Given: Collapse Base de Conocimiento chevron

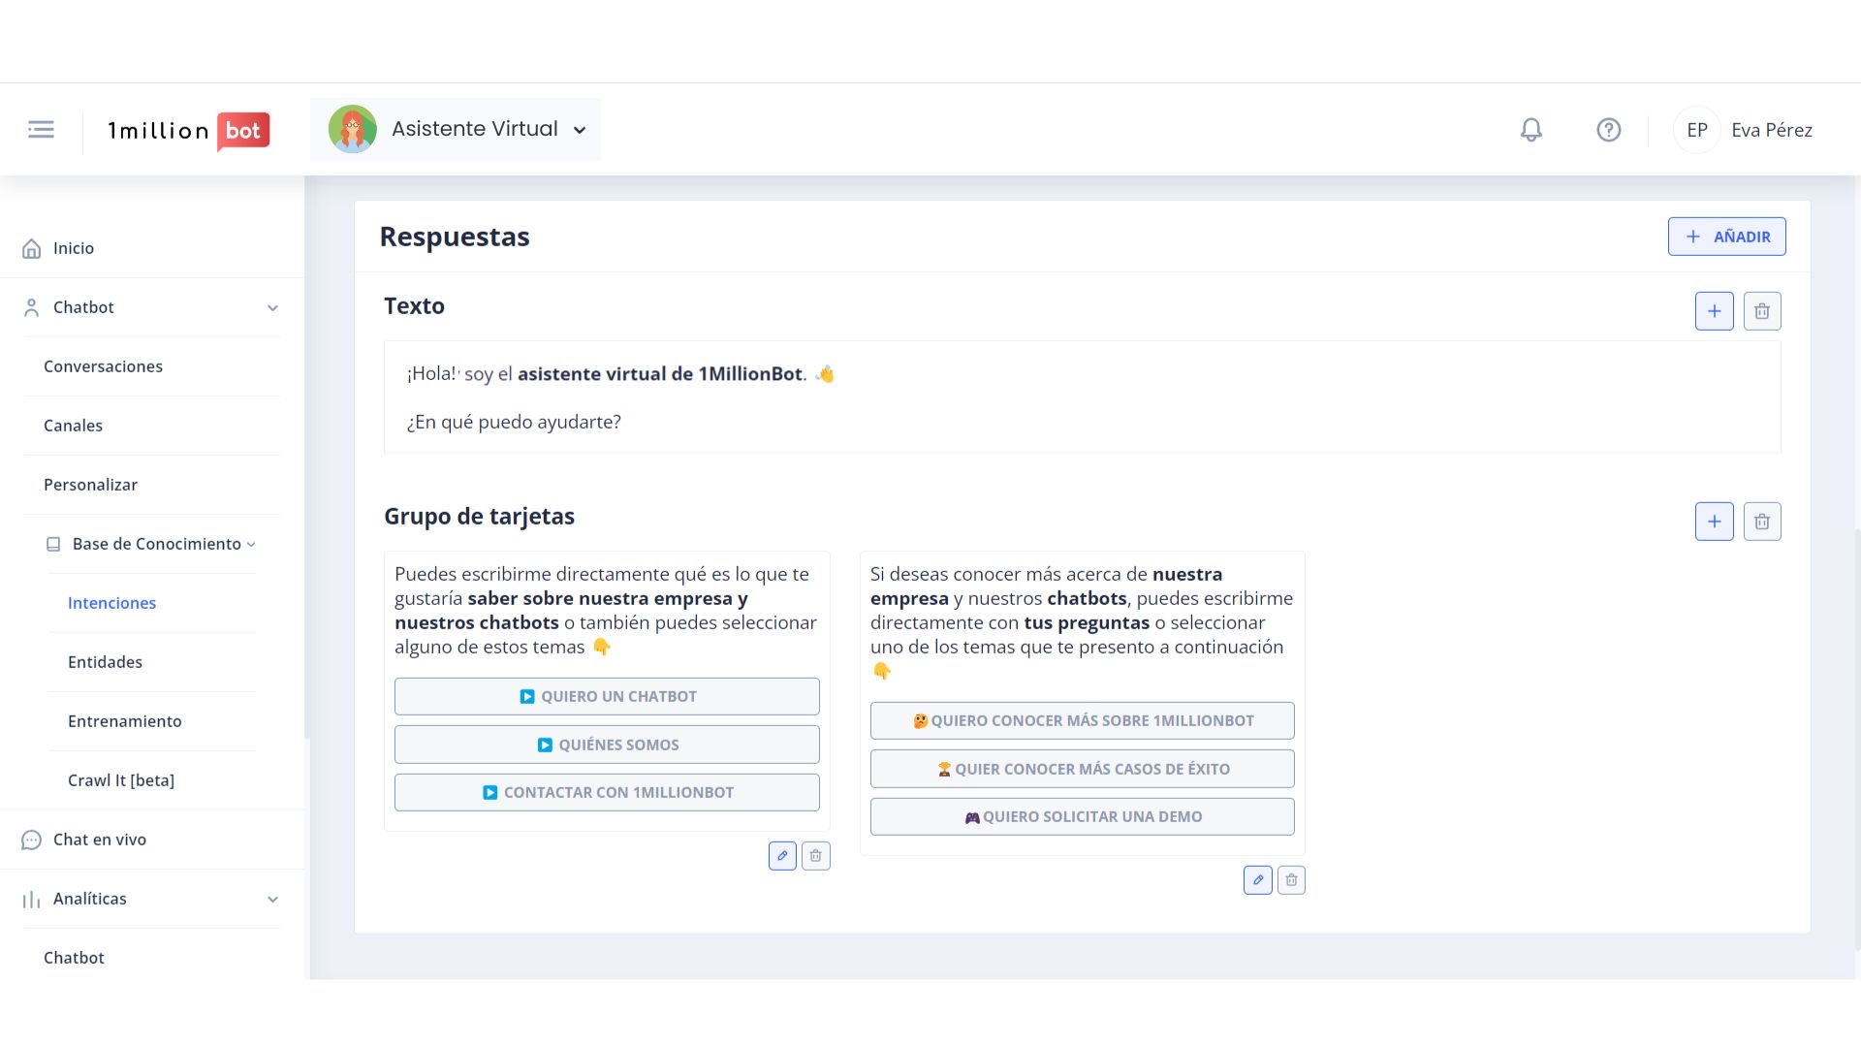Looking at the screenshot, I should 251,545.
